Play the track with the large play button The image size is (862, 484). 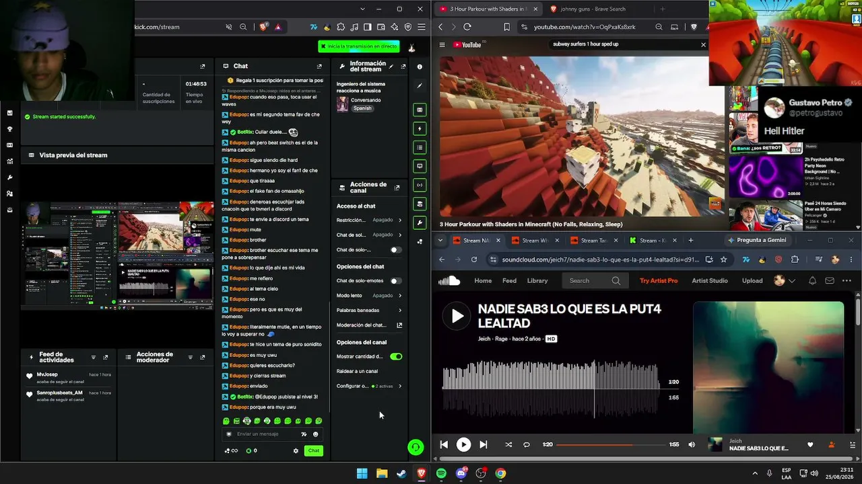(457, 316)
